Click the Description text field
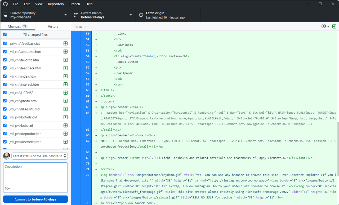 pos(35,175)
